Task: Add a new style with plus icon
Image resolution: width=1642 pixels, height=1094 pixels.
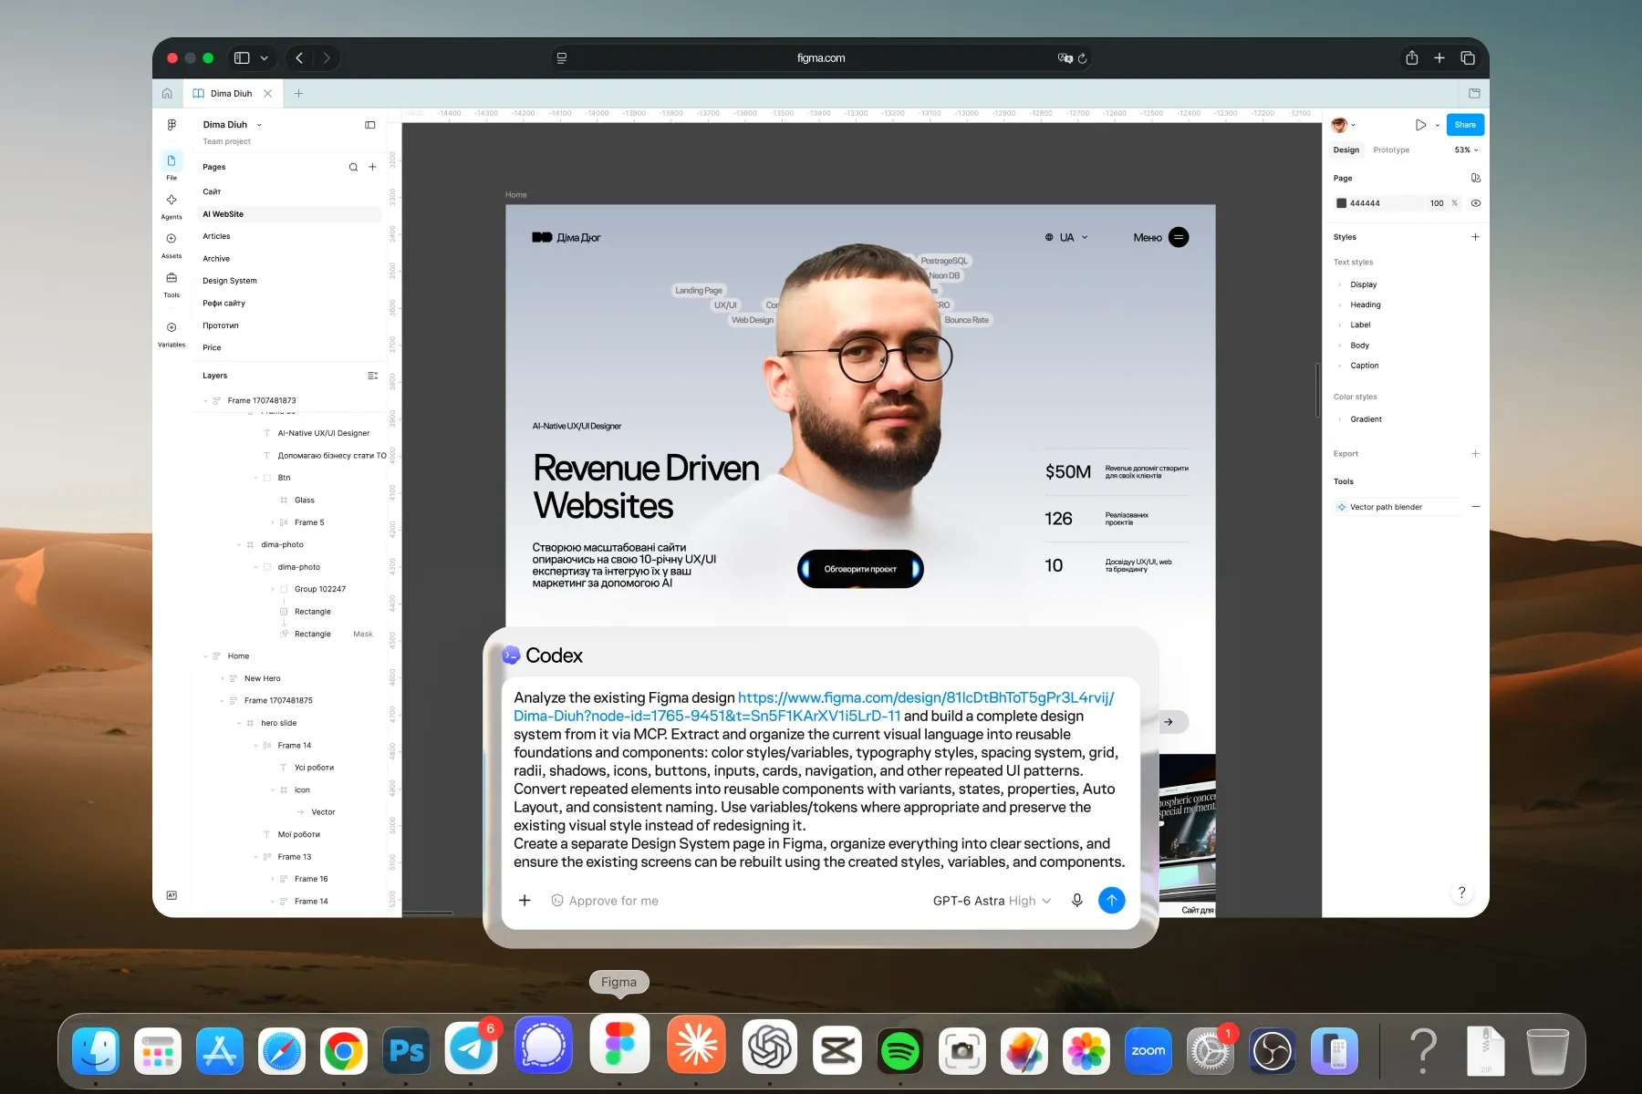Action: [x=1475, y=237]
